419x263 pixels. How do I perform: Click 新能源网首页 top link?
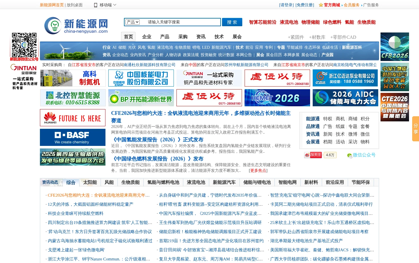(52, 5)
